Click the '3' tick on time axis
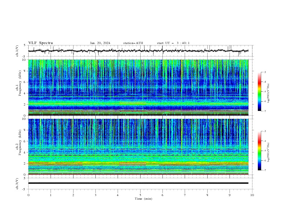The height and width of the screenshot is (219, 284). click(x=95, y=195)
